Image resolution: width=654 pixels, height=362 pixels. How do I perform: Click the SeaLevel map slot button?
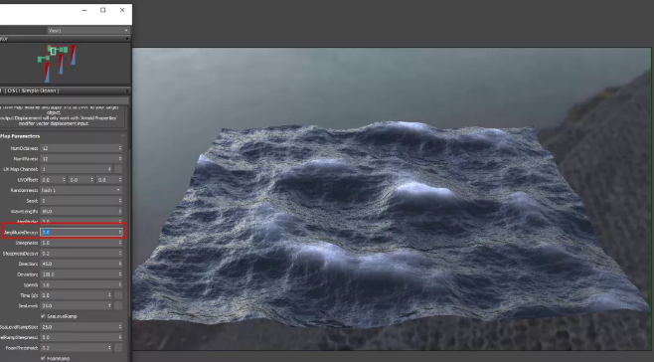[118, 305]
